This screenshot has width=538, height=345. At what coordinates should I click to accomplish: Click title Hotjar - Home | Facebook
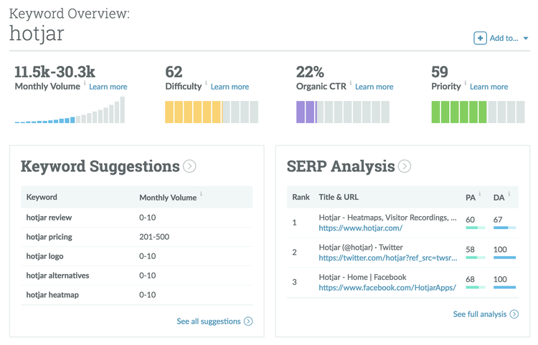[x=362, y=277]
